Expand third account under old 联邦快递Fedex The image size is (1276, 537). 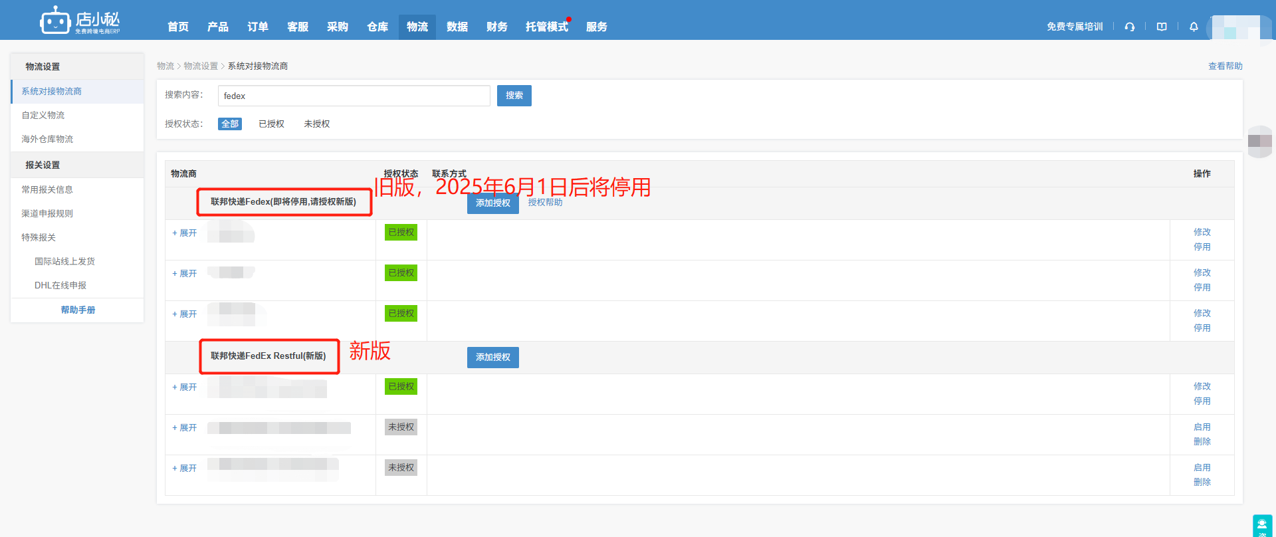(x=185, y=314)
